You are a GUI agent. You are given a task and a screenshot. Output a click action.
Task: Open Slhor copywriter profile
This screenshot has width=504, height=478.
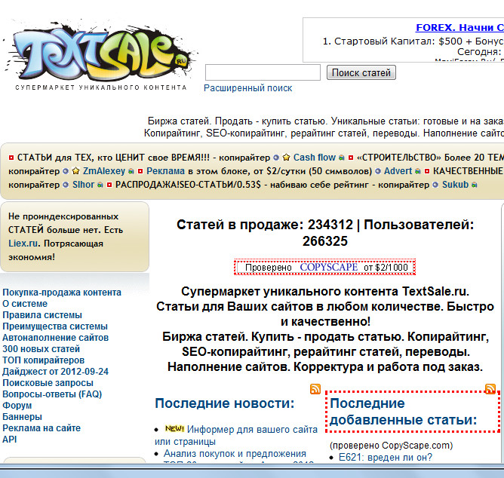(83, 185)
